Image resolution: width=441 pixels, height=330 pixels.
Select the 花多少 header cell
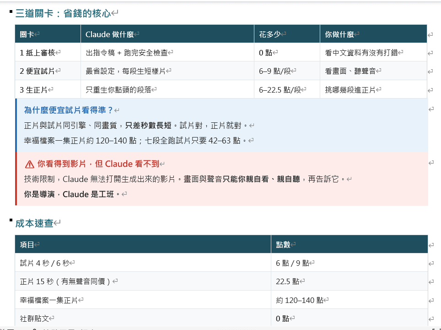tap(287, 34)
